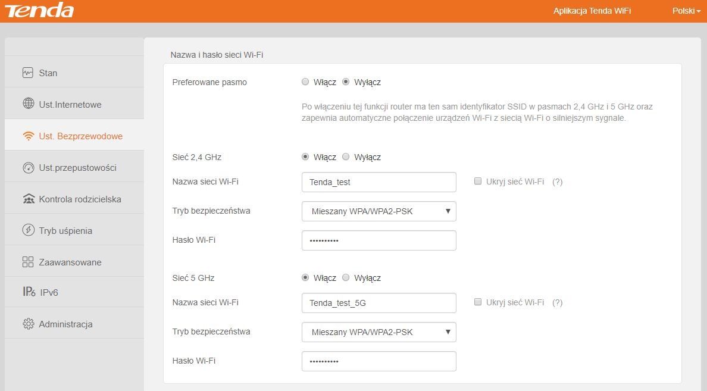
Task: Click the Tenda_test network name field
Action: pyautogui.click(x=378, y=182)
